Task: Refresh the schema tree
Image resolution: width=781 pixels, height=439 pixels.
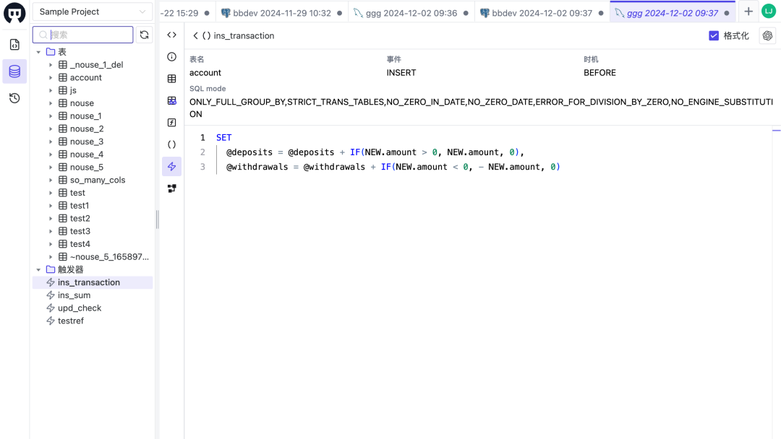Action: (145, 35)
